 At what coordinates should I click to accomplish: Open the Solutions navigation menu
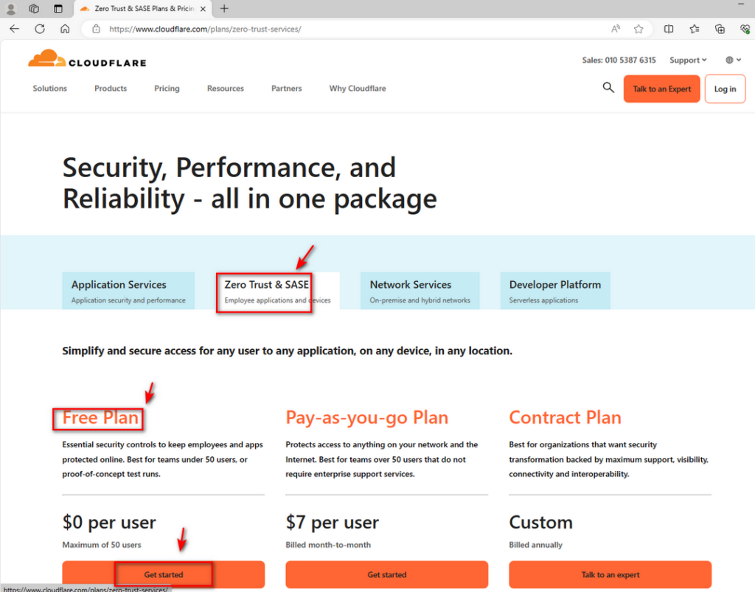tap(49, 89)
